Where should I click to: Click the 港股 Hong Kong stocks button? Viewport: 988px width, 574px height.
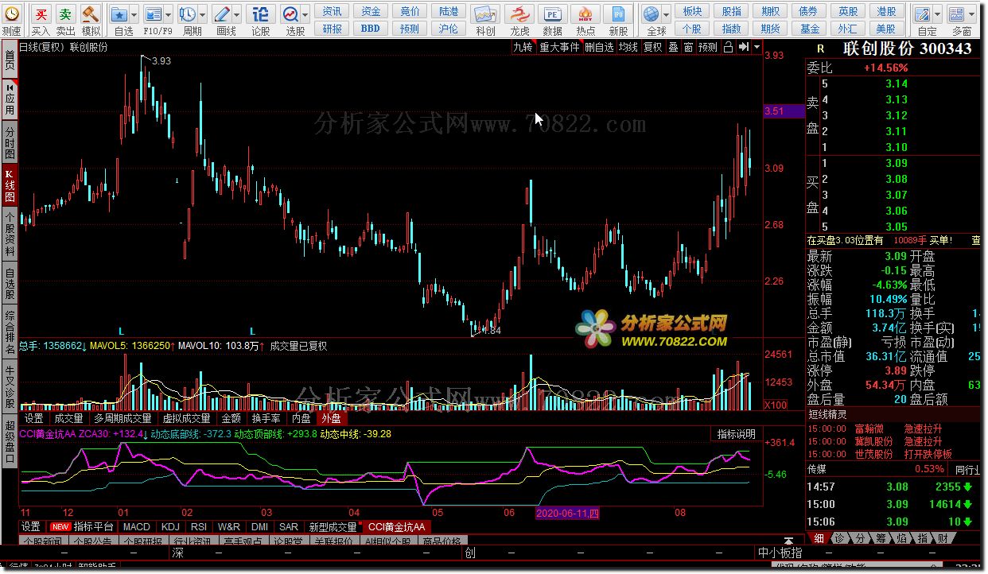coord(887,11)
